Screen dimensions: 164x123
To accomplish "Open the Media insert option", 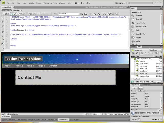I will pyautogui.click(x=138, y=41).
